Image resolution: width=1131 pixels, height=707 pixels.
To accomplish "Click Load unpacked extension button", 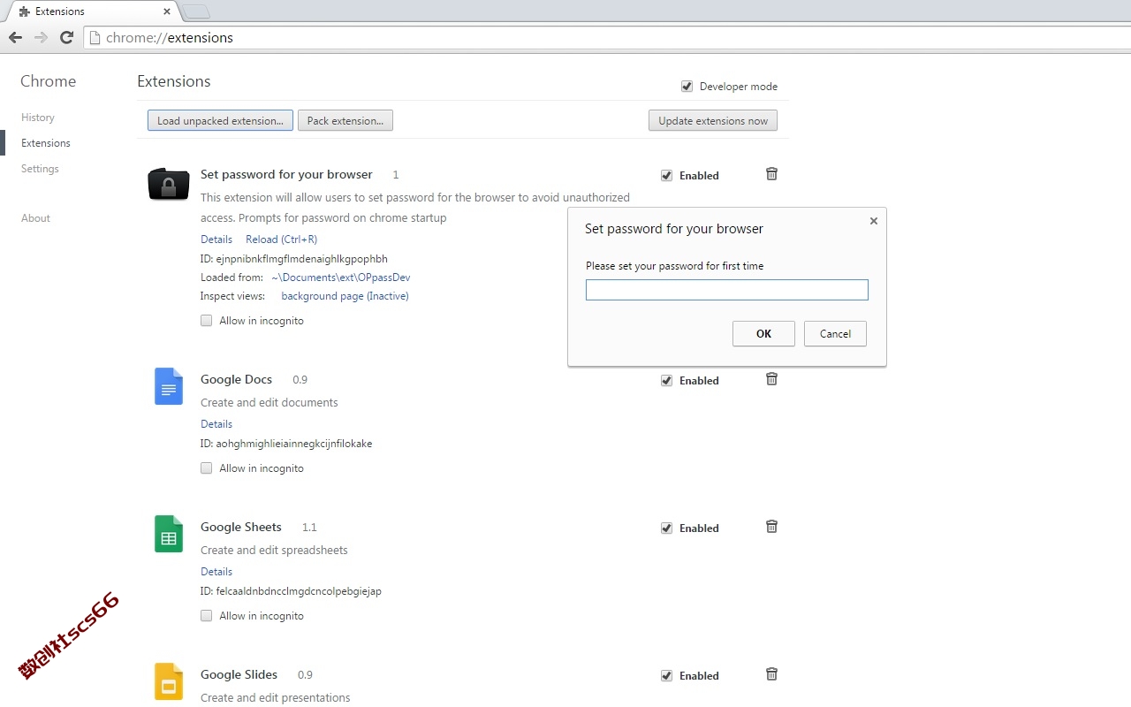I will coord(220,121).
